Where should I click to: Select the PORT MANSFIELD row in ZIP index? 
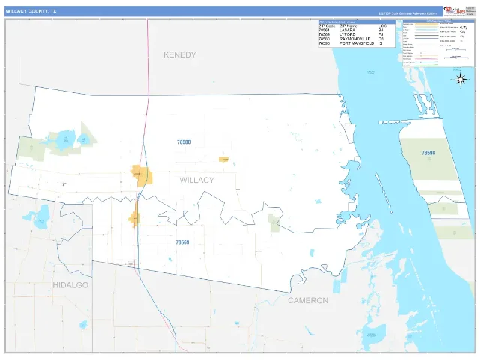352,43
